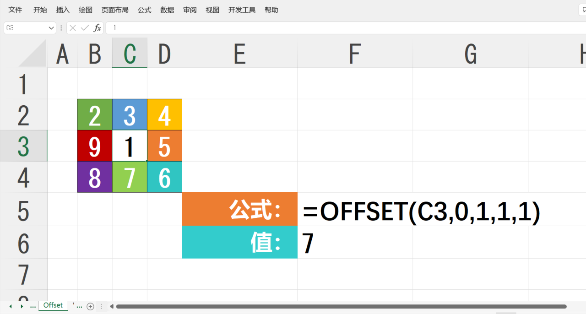Click the light green cell containing 7
Screen dimensions: 586x314
click(x=130, y=177)
